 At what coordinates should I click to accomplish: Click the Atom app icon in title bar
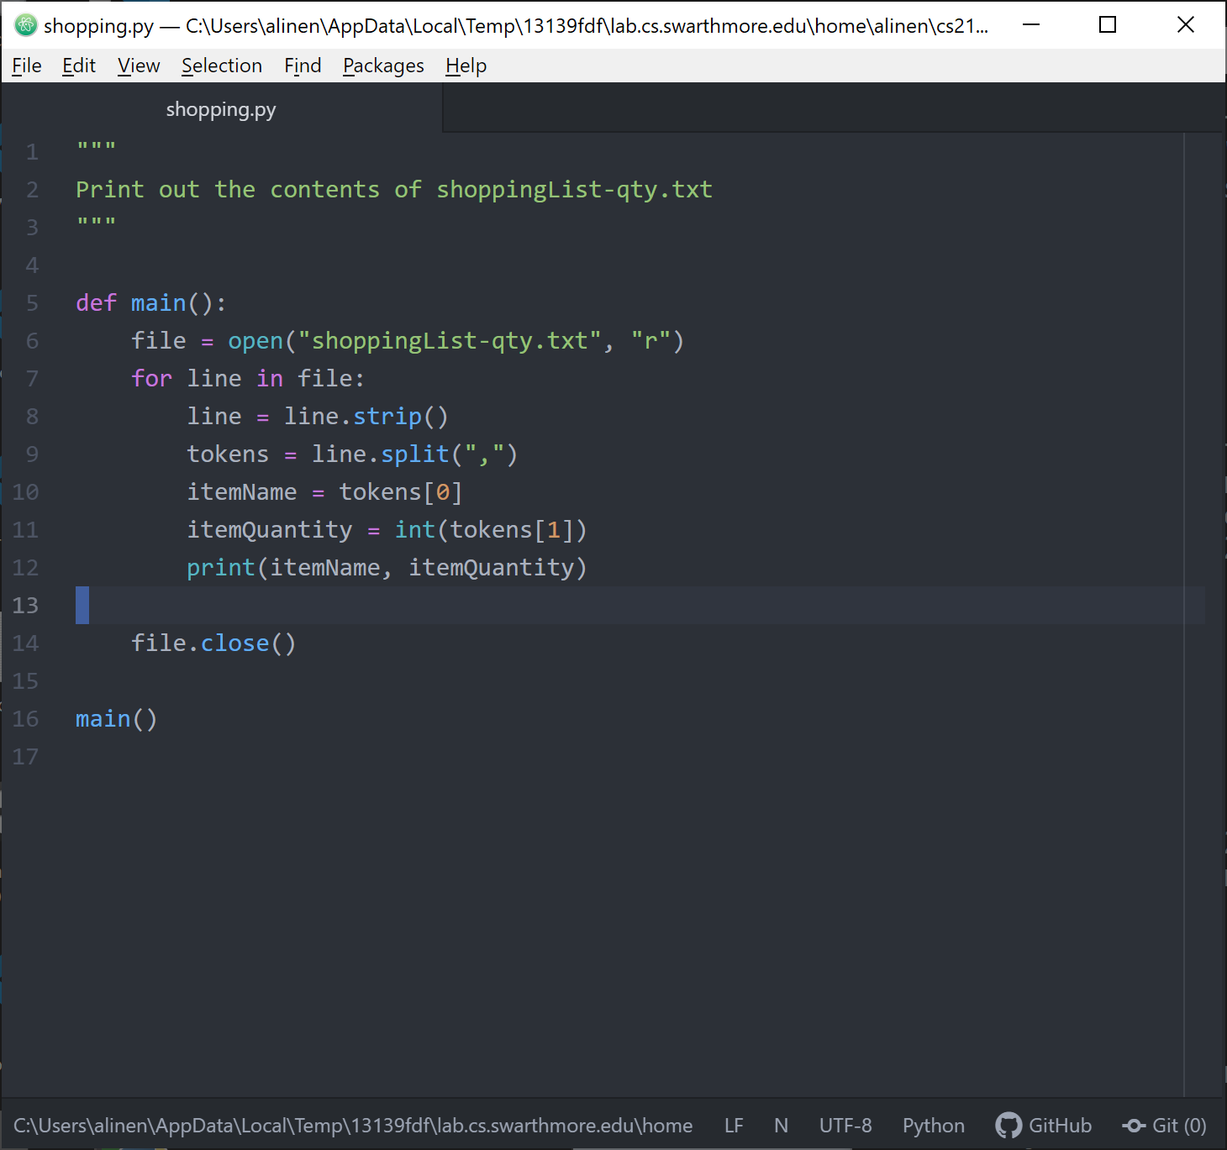pyautogui.click(x=25, y=25)
